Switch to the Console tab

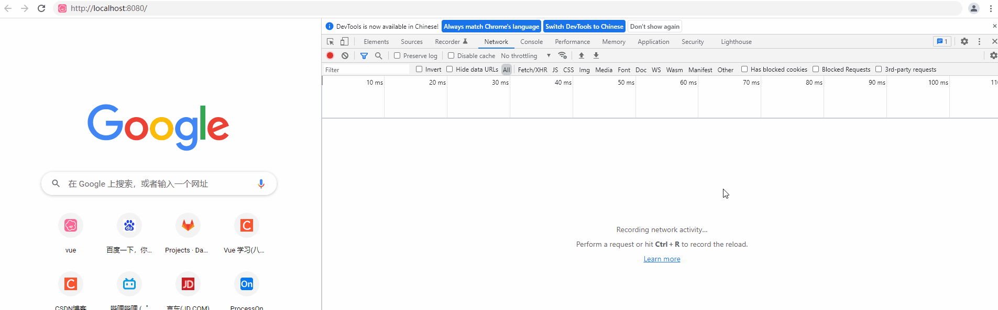click(x=531, y=42)
